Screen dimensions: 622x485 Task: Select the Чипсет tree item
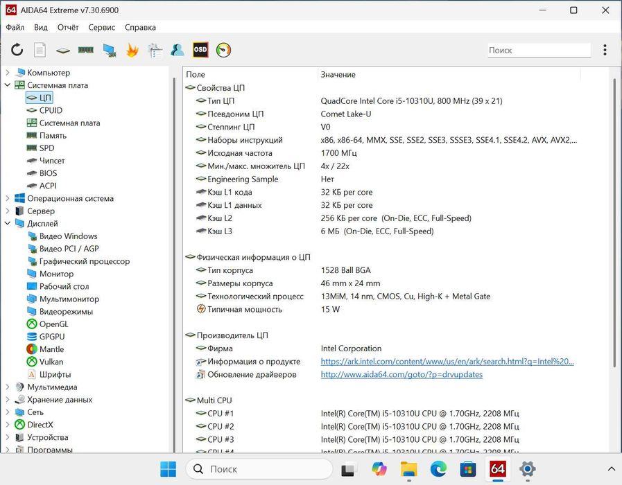[x=46, y=161]
